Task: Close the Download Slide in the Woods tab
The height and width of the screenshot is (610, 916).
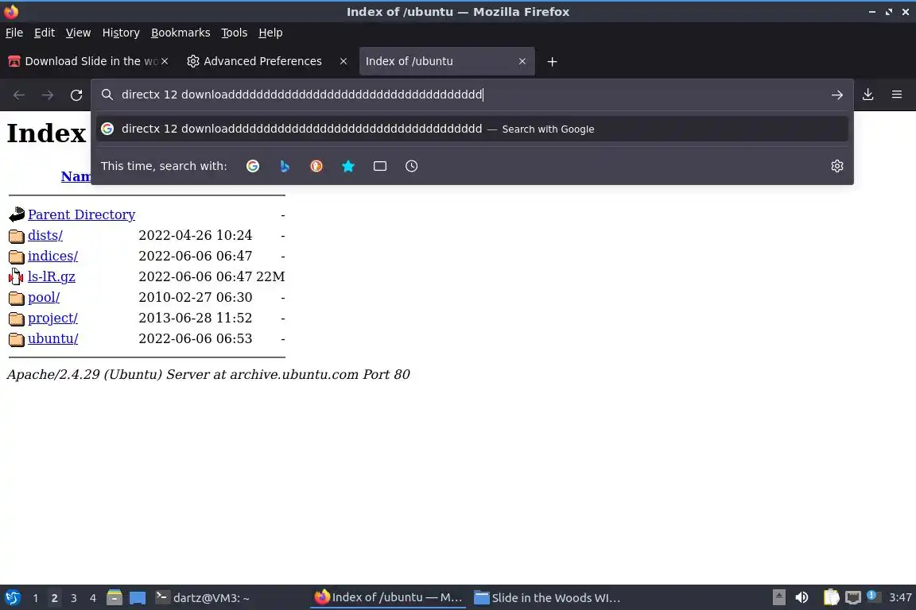Action: click(165, 61)
